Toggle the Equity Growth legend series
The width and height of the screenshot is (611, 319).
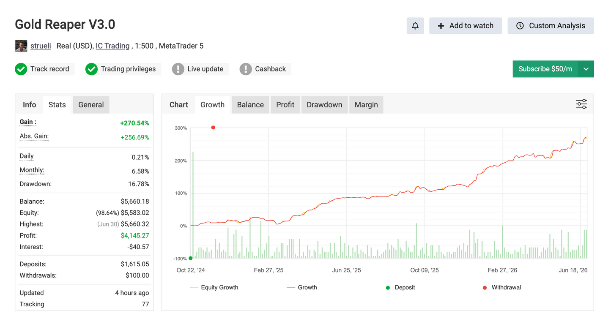[214, 287]
